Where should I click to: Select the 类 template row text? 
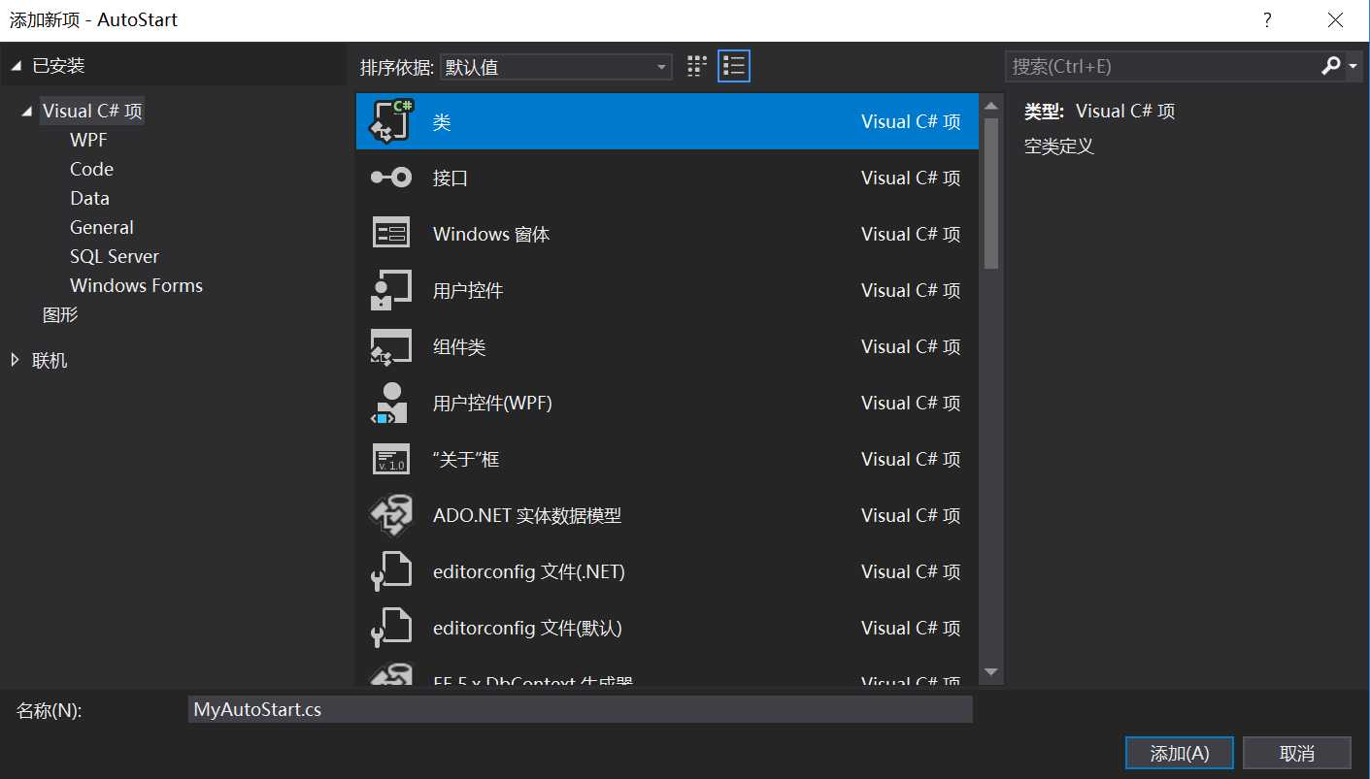442,122
